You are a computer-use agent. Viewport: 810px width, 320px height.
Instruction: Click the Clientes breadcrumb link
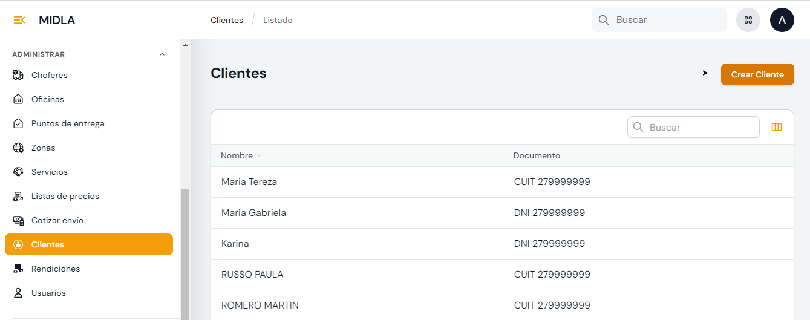[227, 20]
